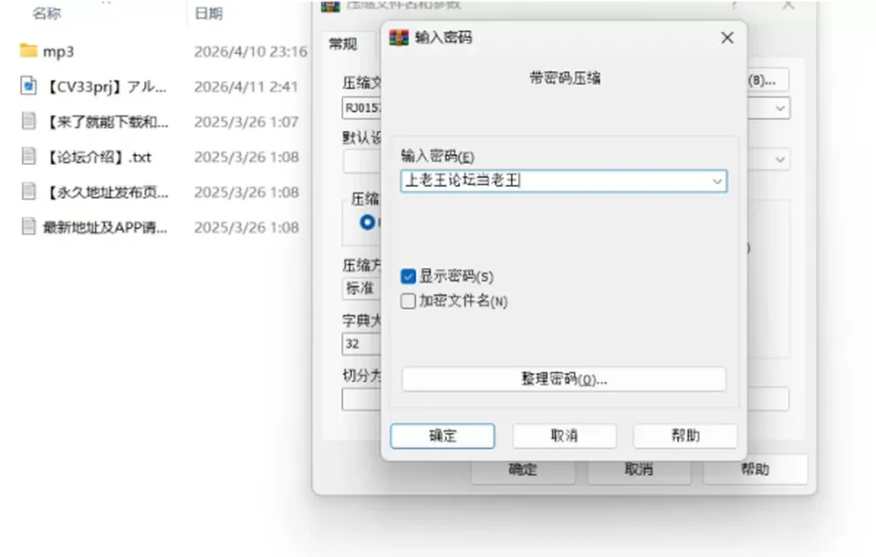Select the 【论坛介绍】.txt file icon
Screen dimensions: 876x557
pos(28,156)
